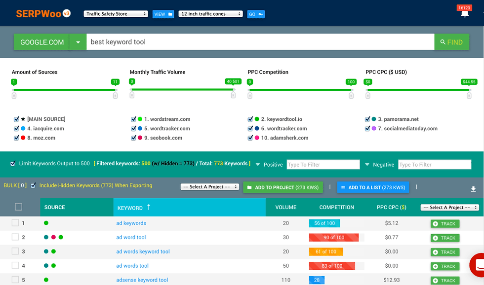
Task: Uncheck the 5. wordtracker.com source
Action: coord(133,128)
